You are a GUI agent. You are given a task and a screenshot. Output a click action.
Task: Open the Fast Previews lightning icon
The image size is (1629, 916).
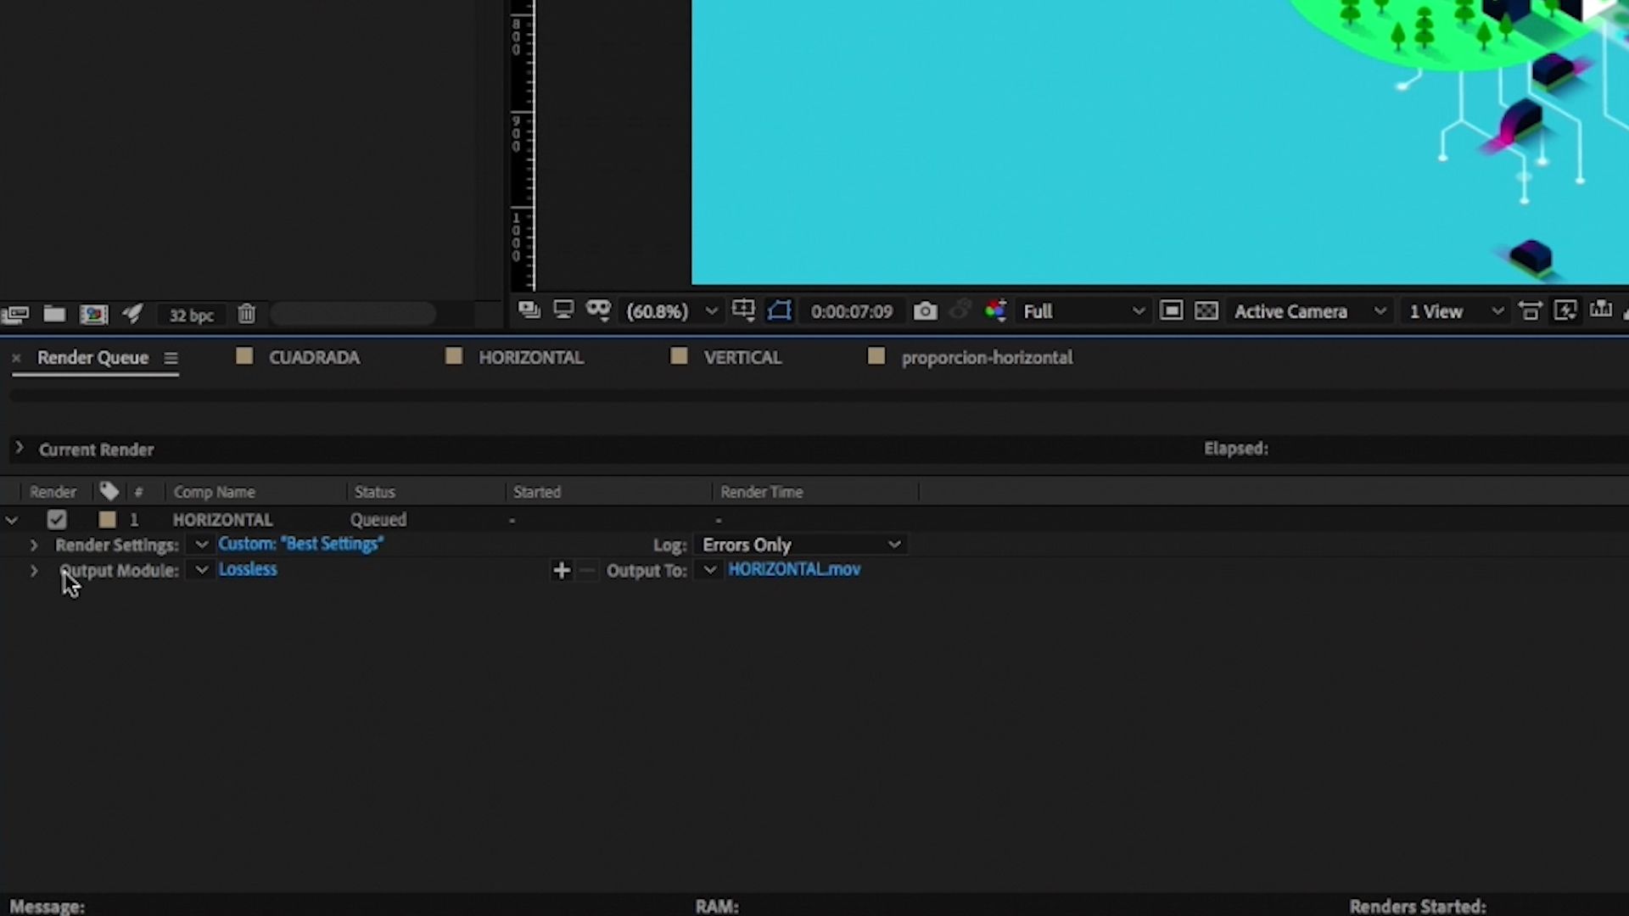pos(1565,311)
